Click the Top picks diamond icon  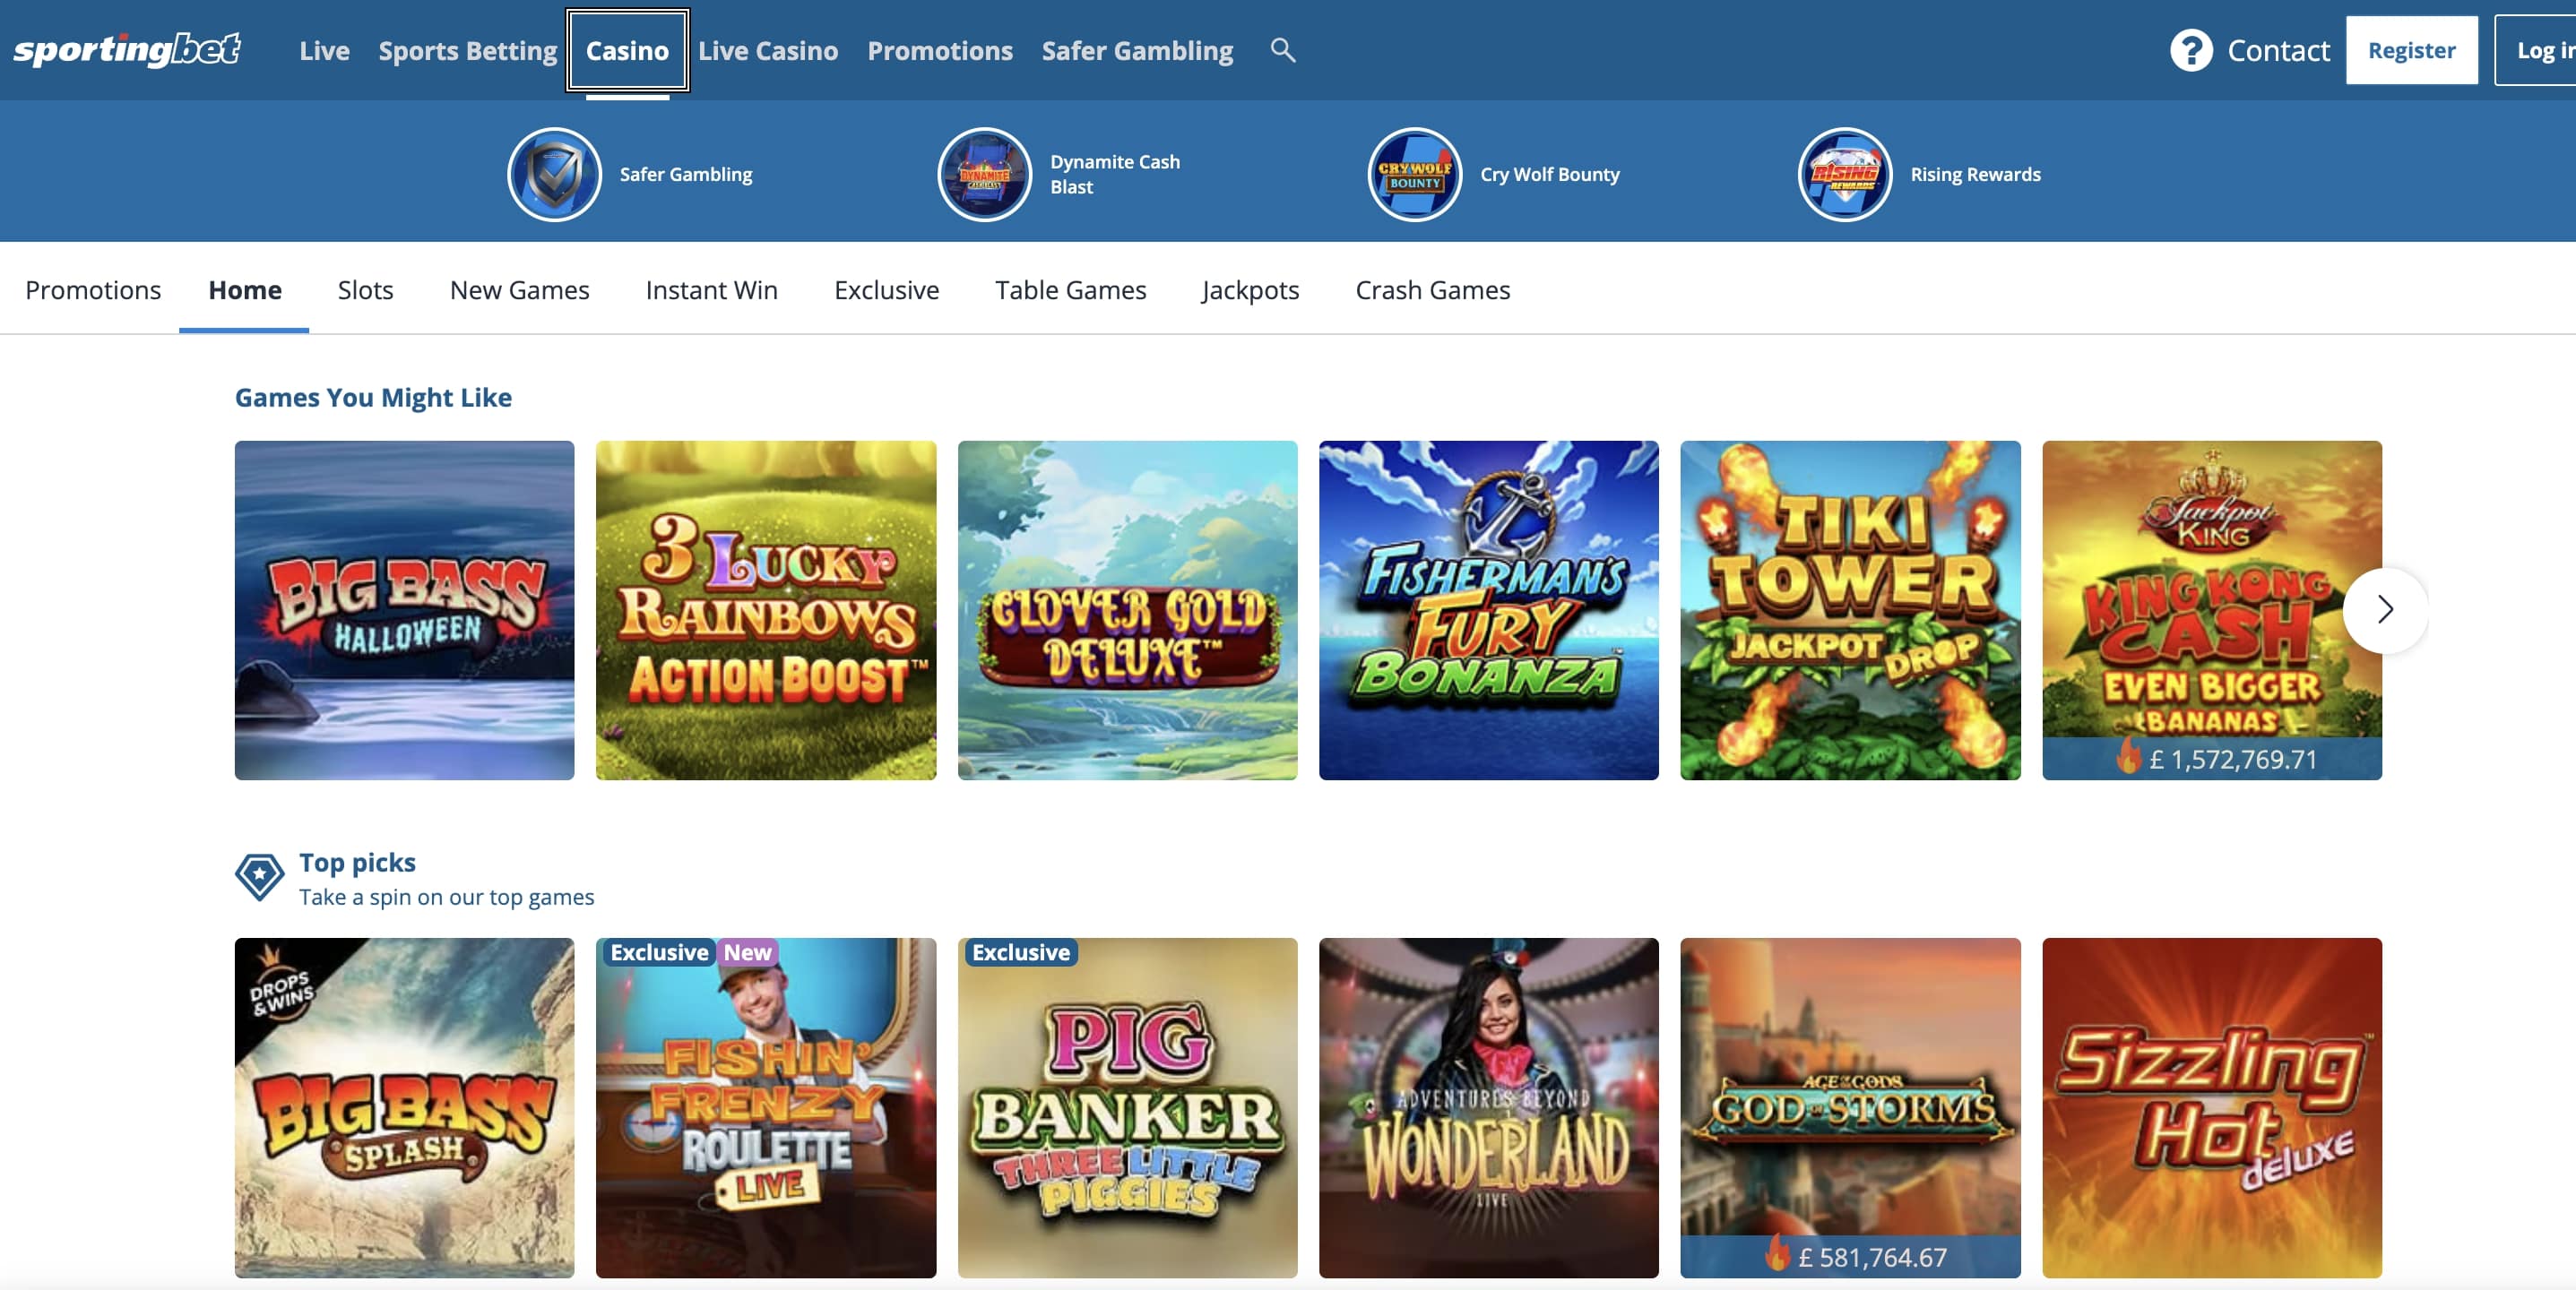coord(259,876)
